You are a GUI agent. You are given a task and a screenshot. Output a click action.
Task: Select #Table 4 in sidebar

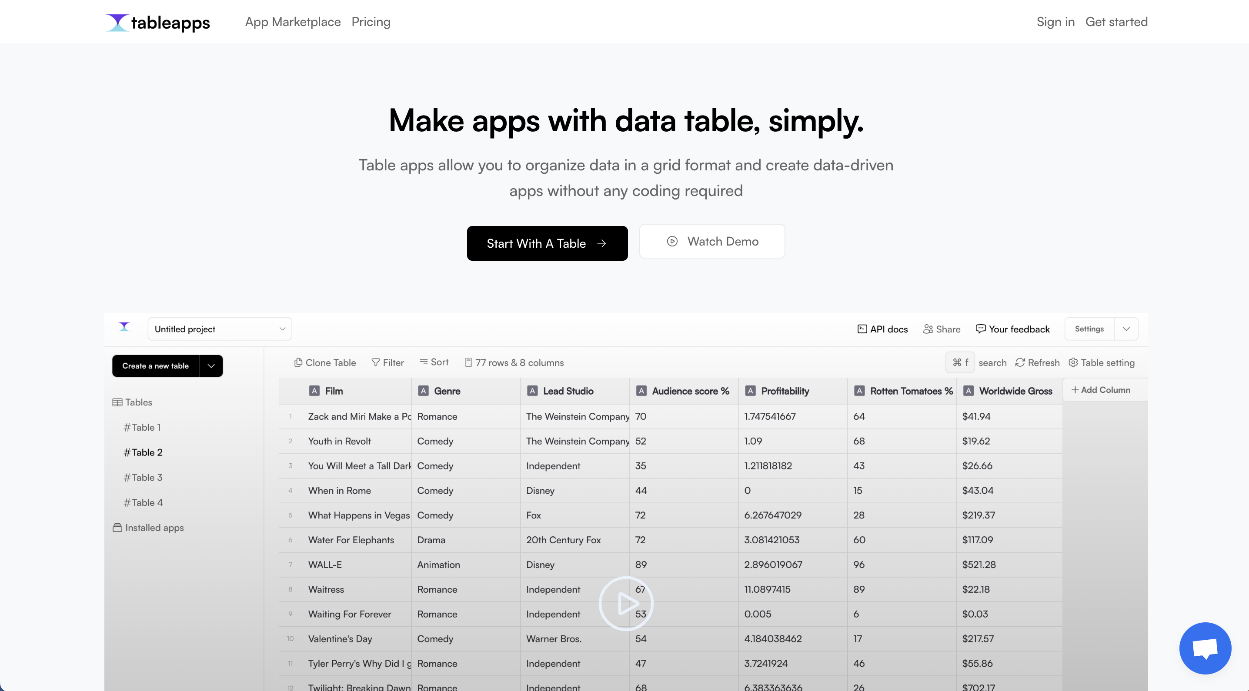point(143,503)
